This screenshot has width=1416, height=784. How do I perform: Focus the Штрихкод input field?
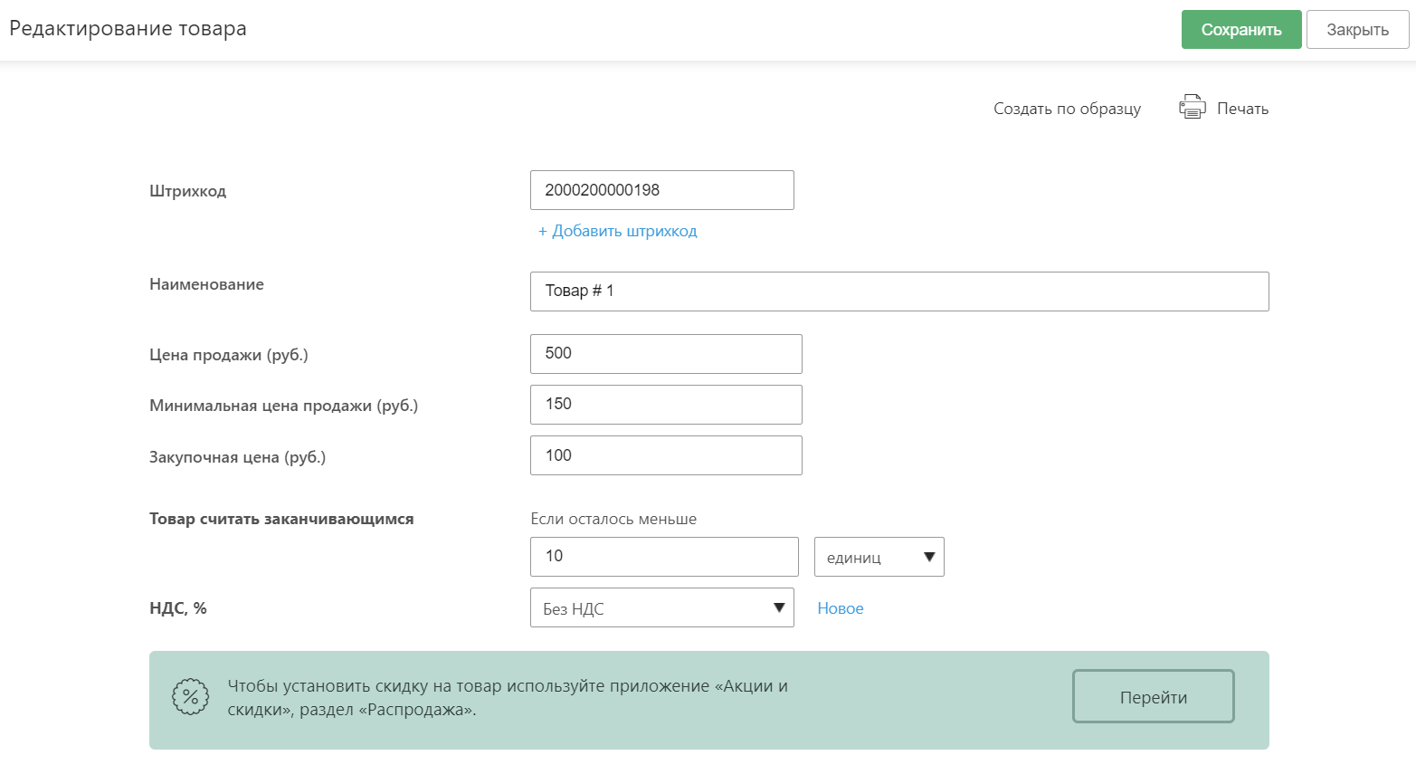coord(661,190)
